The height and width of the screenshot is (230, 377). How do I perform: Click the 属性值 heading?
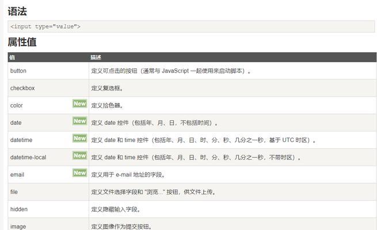22,42
